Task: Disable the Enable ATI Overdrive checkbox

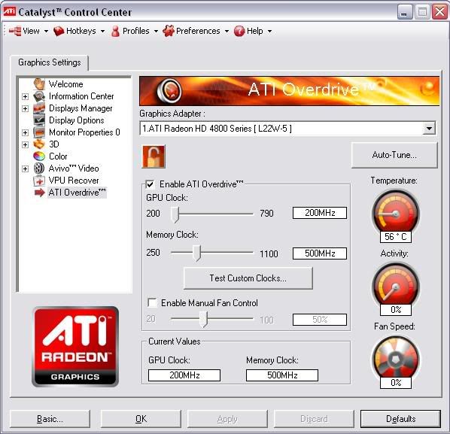Action: coord(150,184)
